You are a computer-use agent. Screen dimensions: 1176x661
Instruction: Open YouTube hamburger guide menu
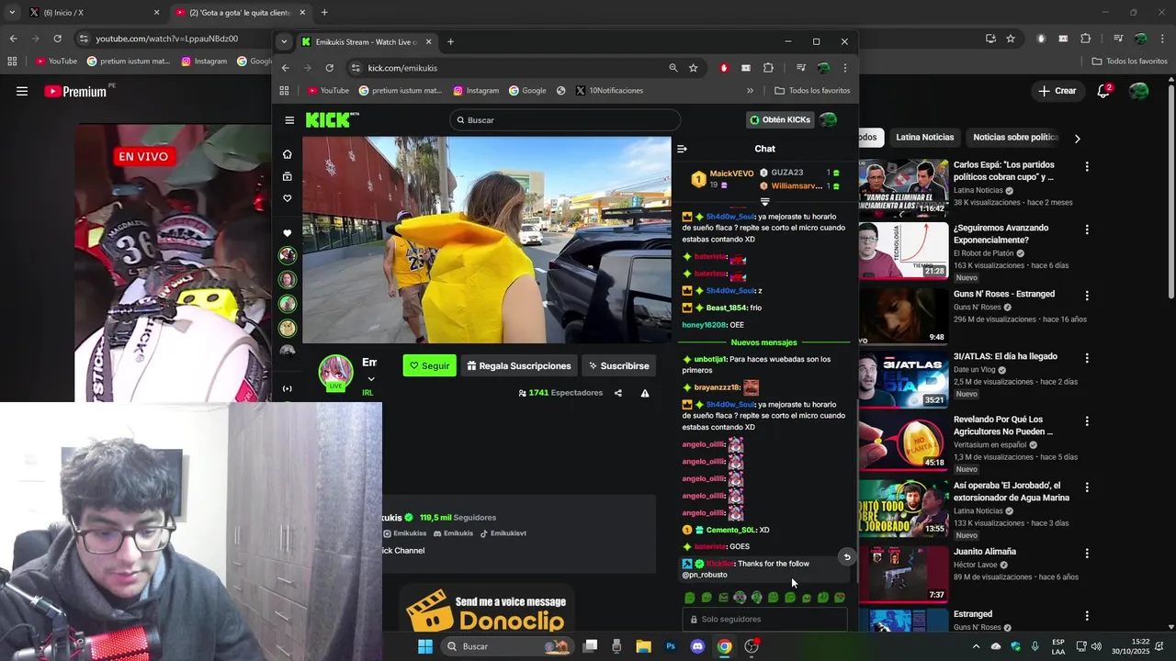(x=22, y=91)
